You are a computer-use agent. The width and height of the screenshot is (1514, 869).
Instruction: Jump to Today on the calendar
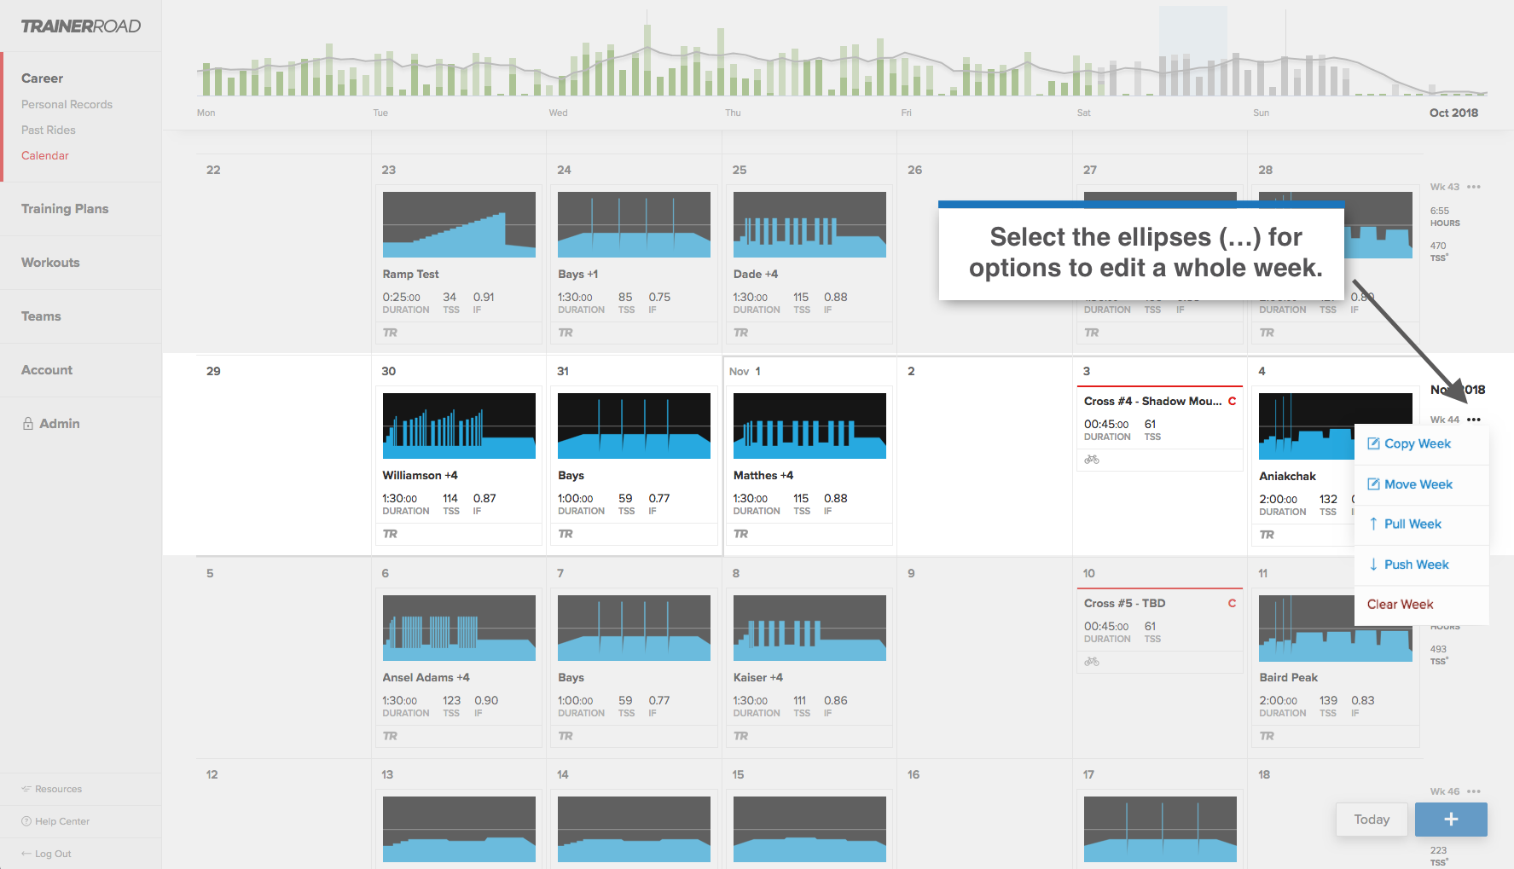coord(1372,820)
